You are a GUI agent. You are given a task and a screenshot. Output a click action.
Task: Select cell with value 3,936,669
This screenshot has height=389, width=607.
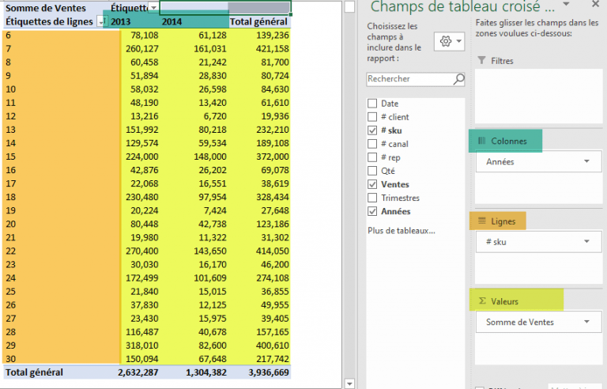[259, 372]
